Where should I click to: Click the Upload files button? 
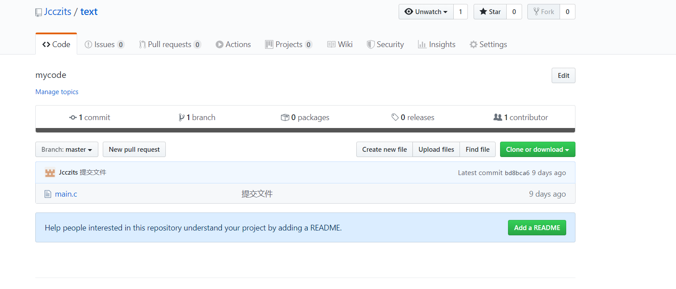tap(436, 150)
